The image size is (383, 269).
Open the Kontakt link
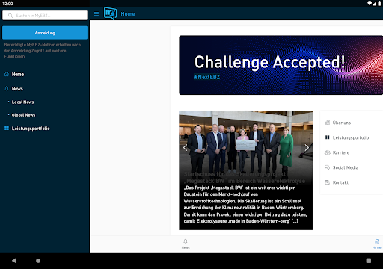coord(340,182)
